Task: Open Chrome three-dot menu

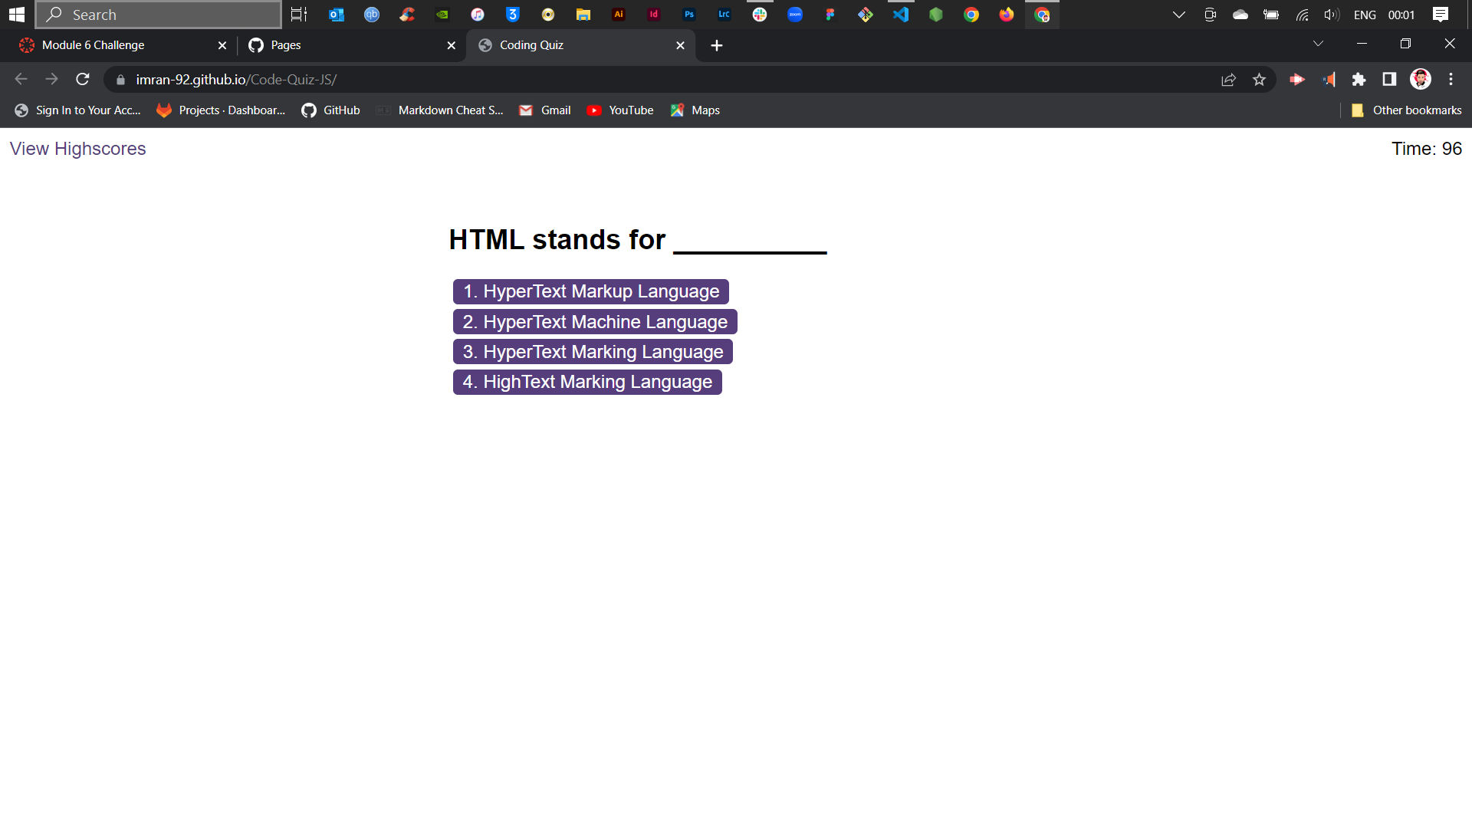Action: 1451,79
